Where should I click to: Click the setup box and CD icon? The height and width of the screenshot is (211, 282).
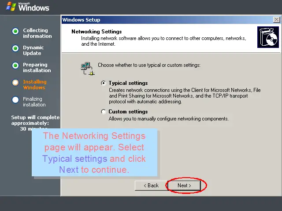[x=268, y=37]
